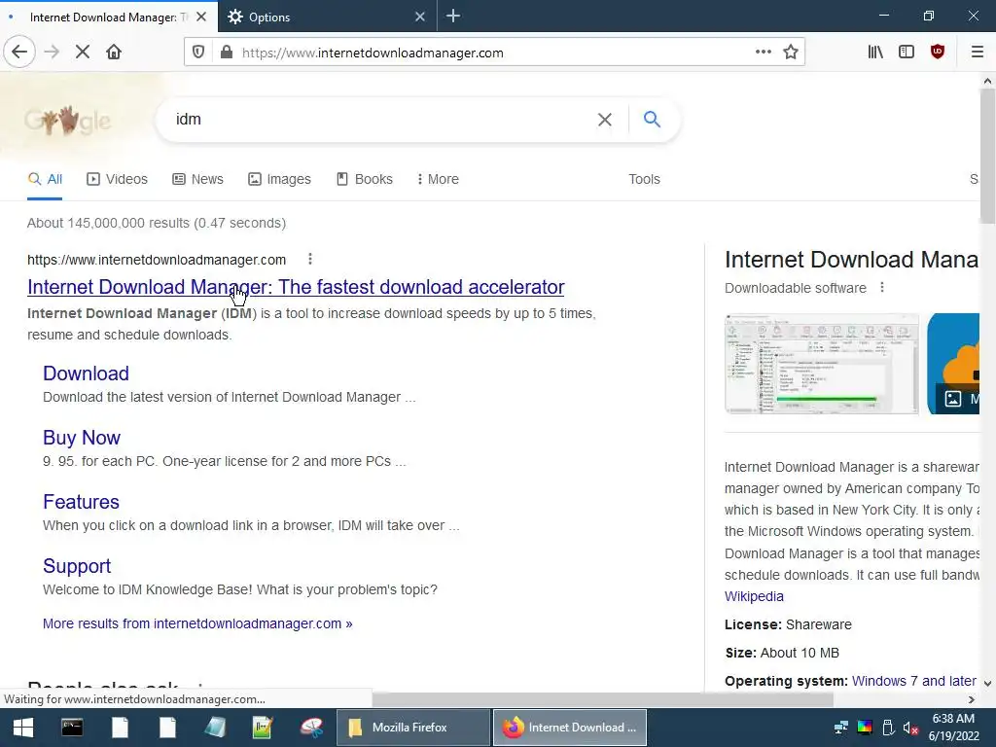996x747 pixels.
Task: Open network icon in system tray
Action: [841, 728]
